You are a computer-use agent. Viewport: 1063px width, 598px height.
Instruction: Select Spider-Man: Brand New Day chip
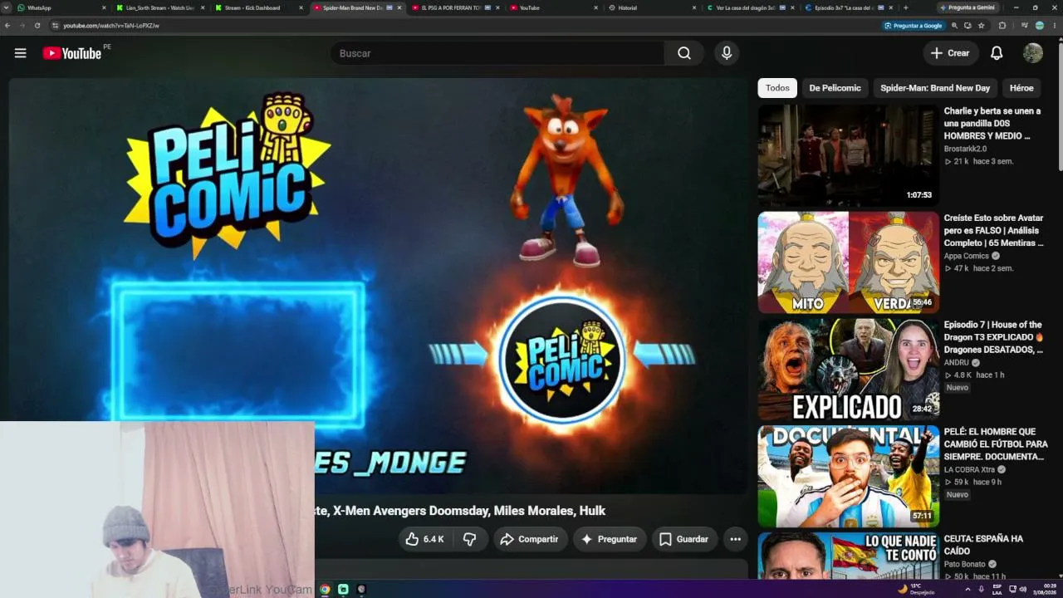click(935, 88)
